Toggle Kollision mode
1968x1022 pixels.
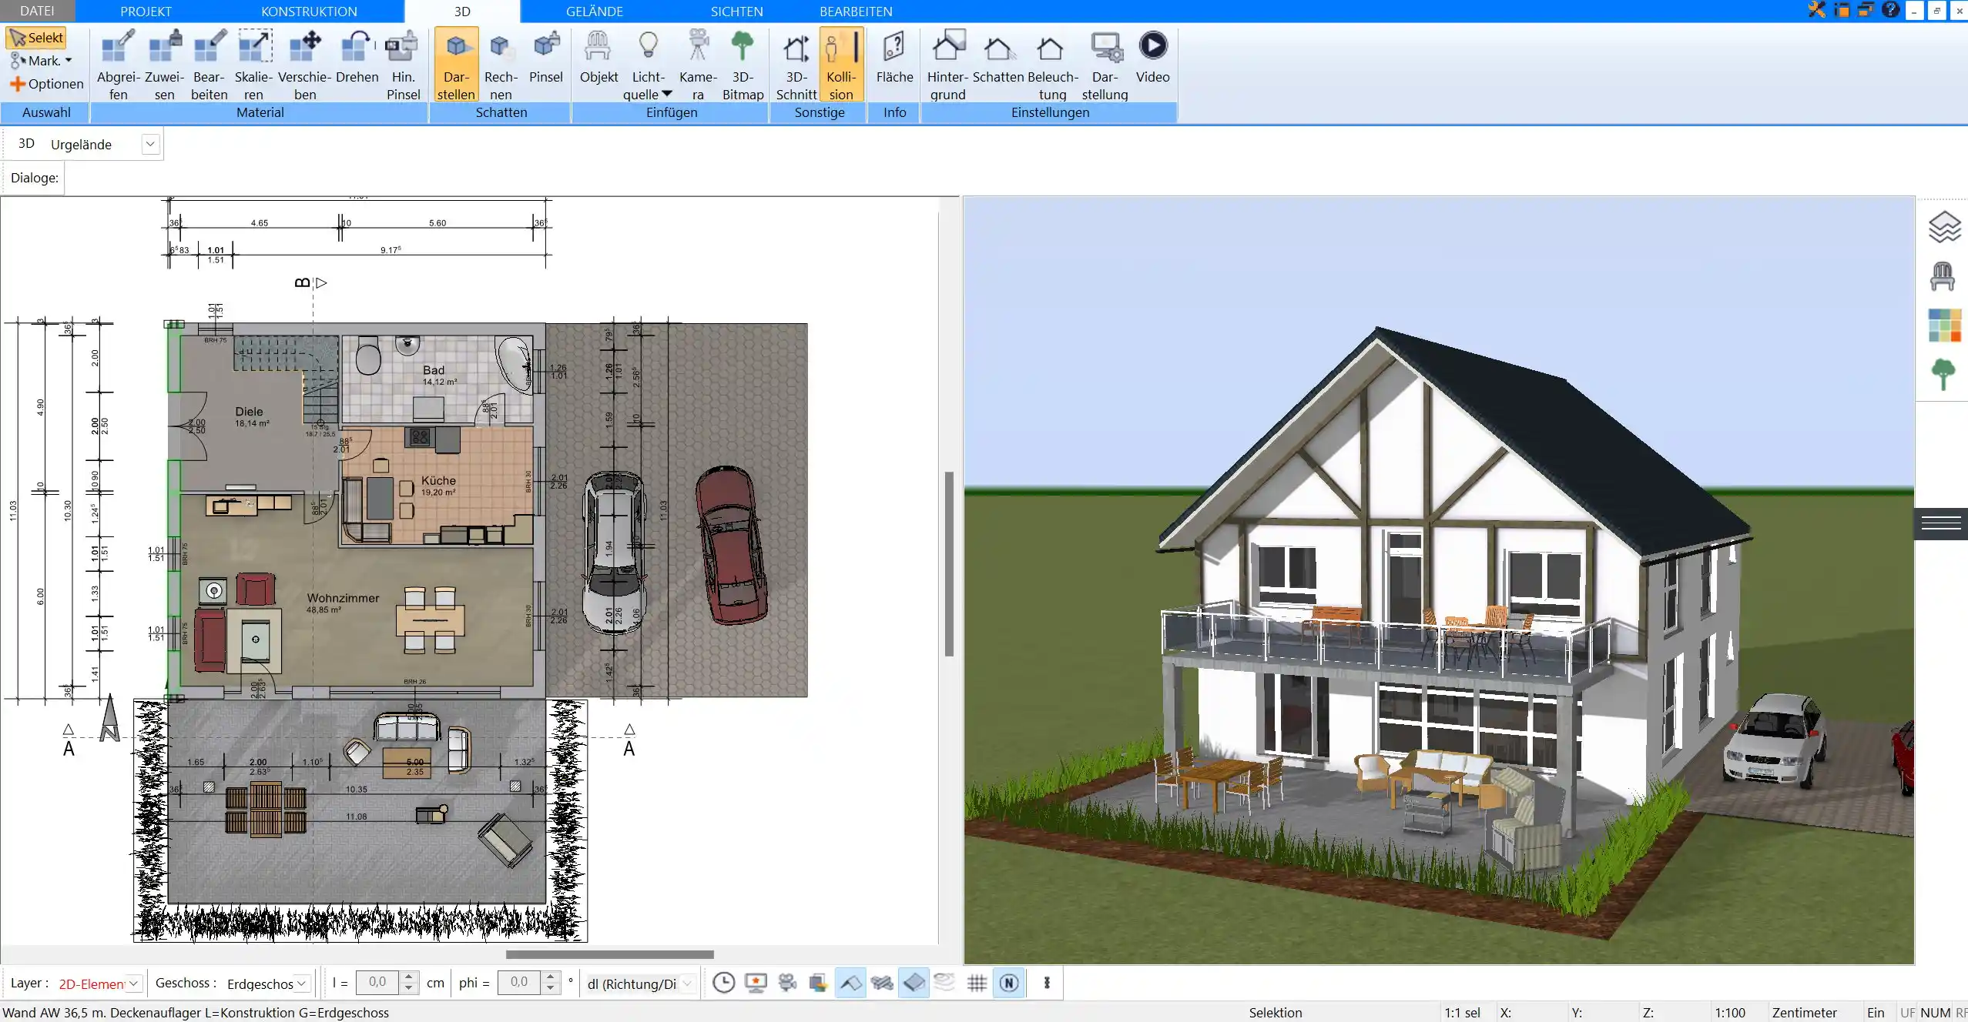(841, 65)
